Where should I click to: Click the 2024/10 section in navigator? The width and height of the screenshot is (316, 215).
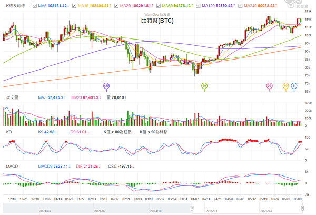tap(155, 211)
